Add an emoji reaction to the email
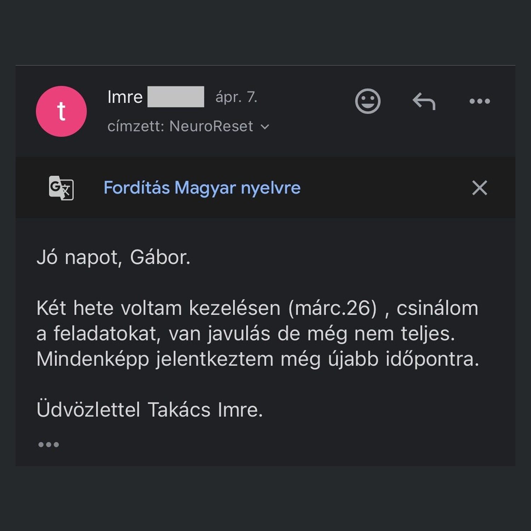 (x=367, y=101)
